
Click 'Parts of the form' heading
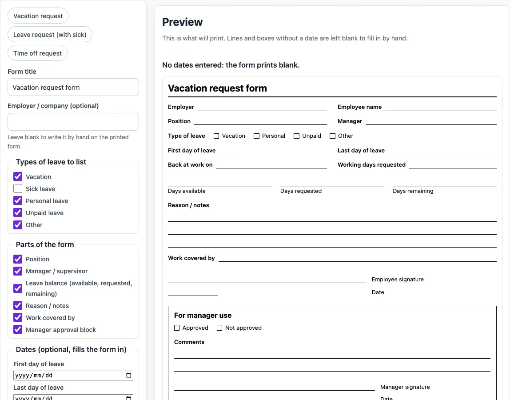(x=45, y=244)
